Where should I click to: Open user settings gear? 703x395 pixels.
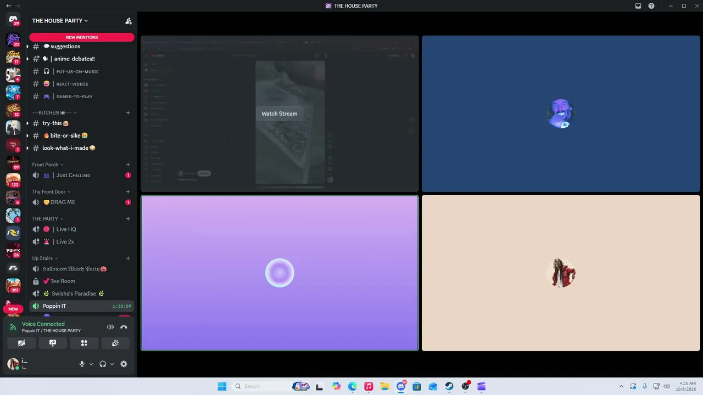124,364
